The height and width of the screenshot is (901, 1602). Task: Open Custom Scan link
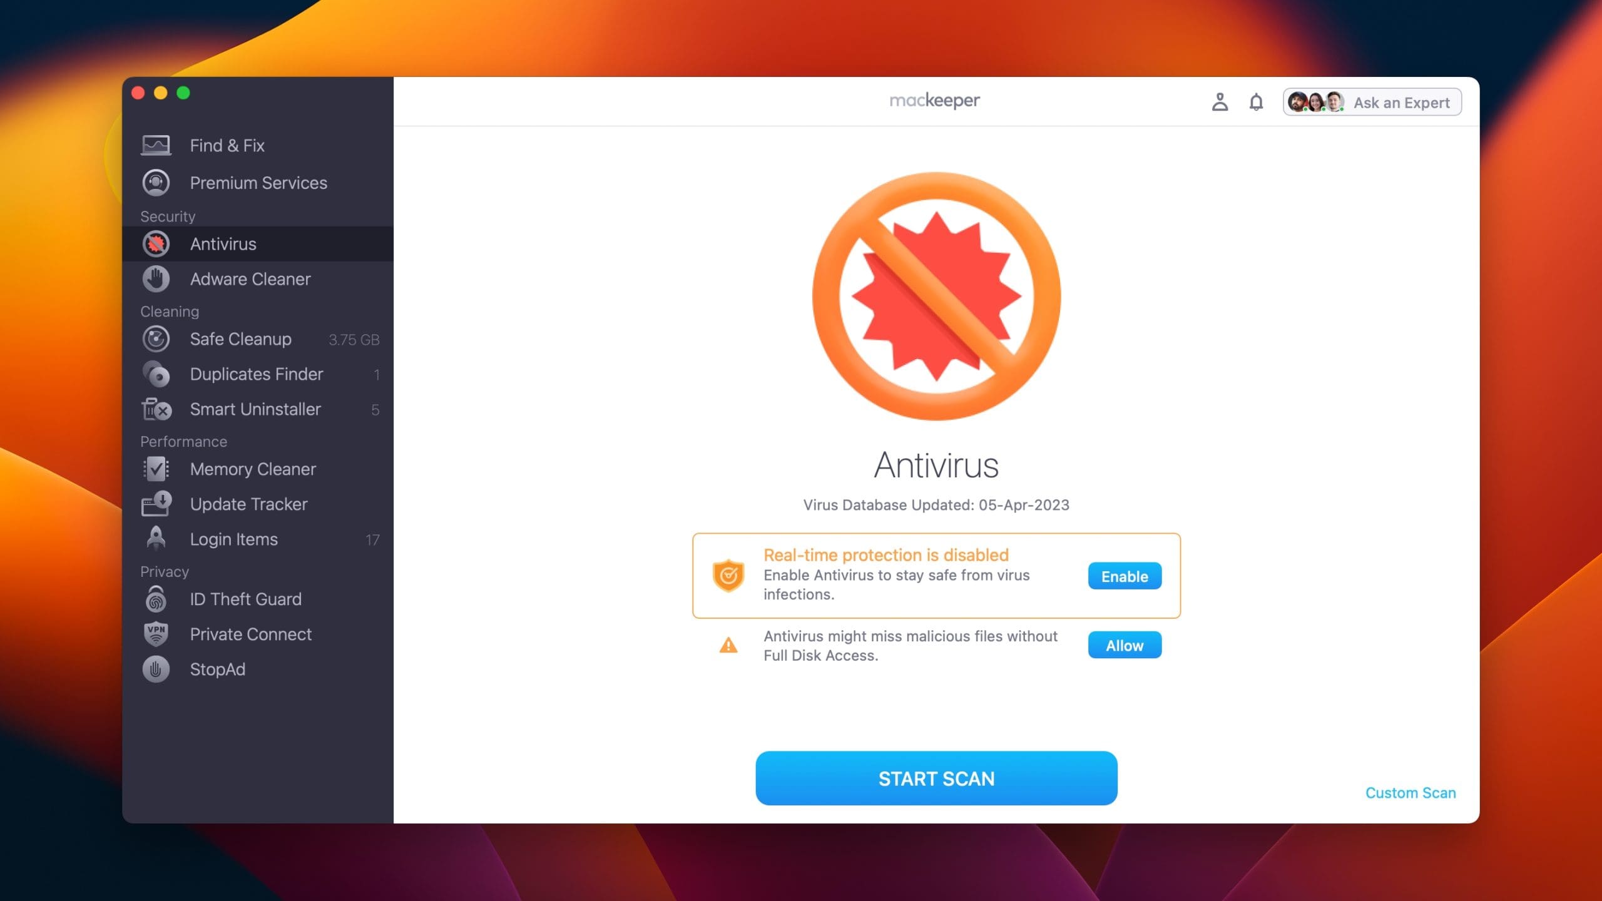[x=1410, y=792]
